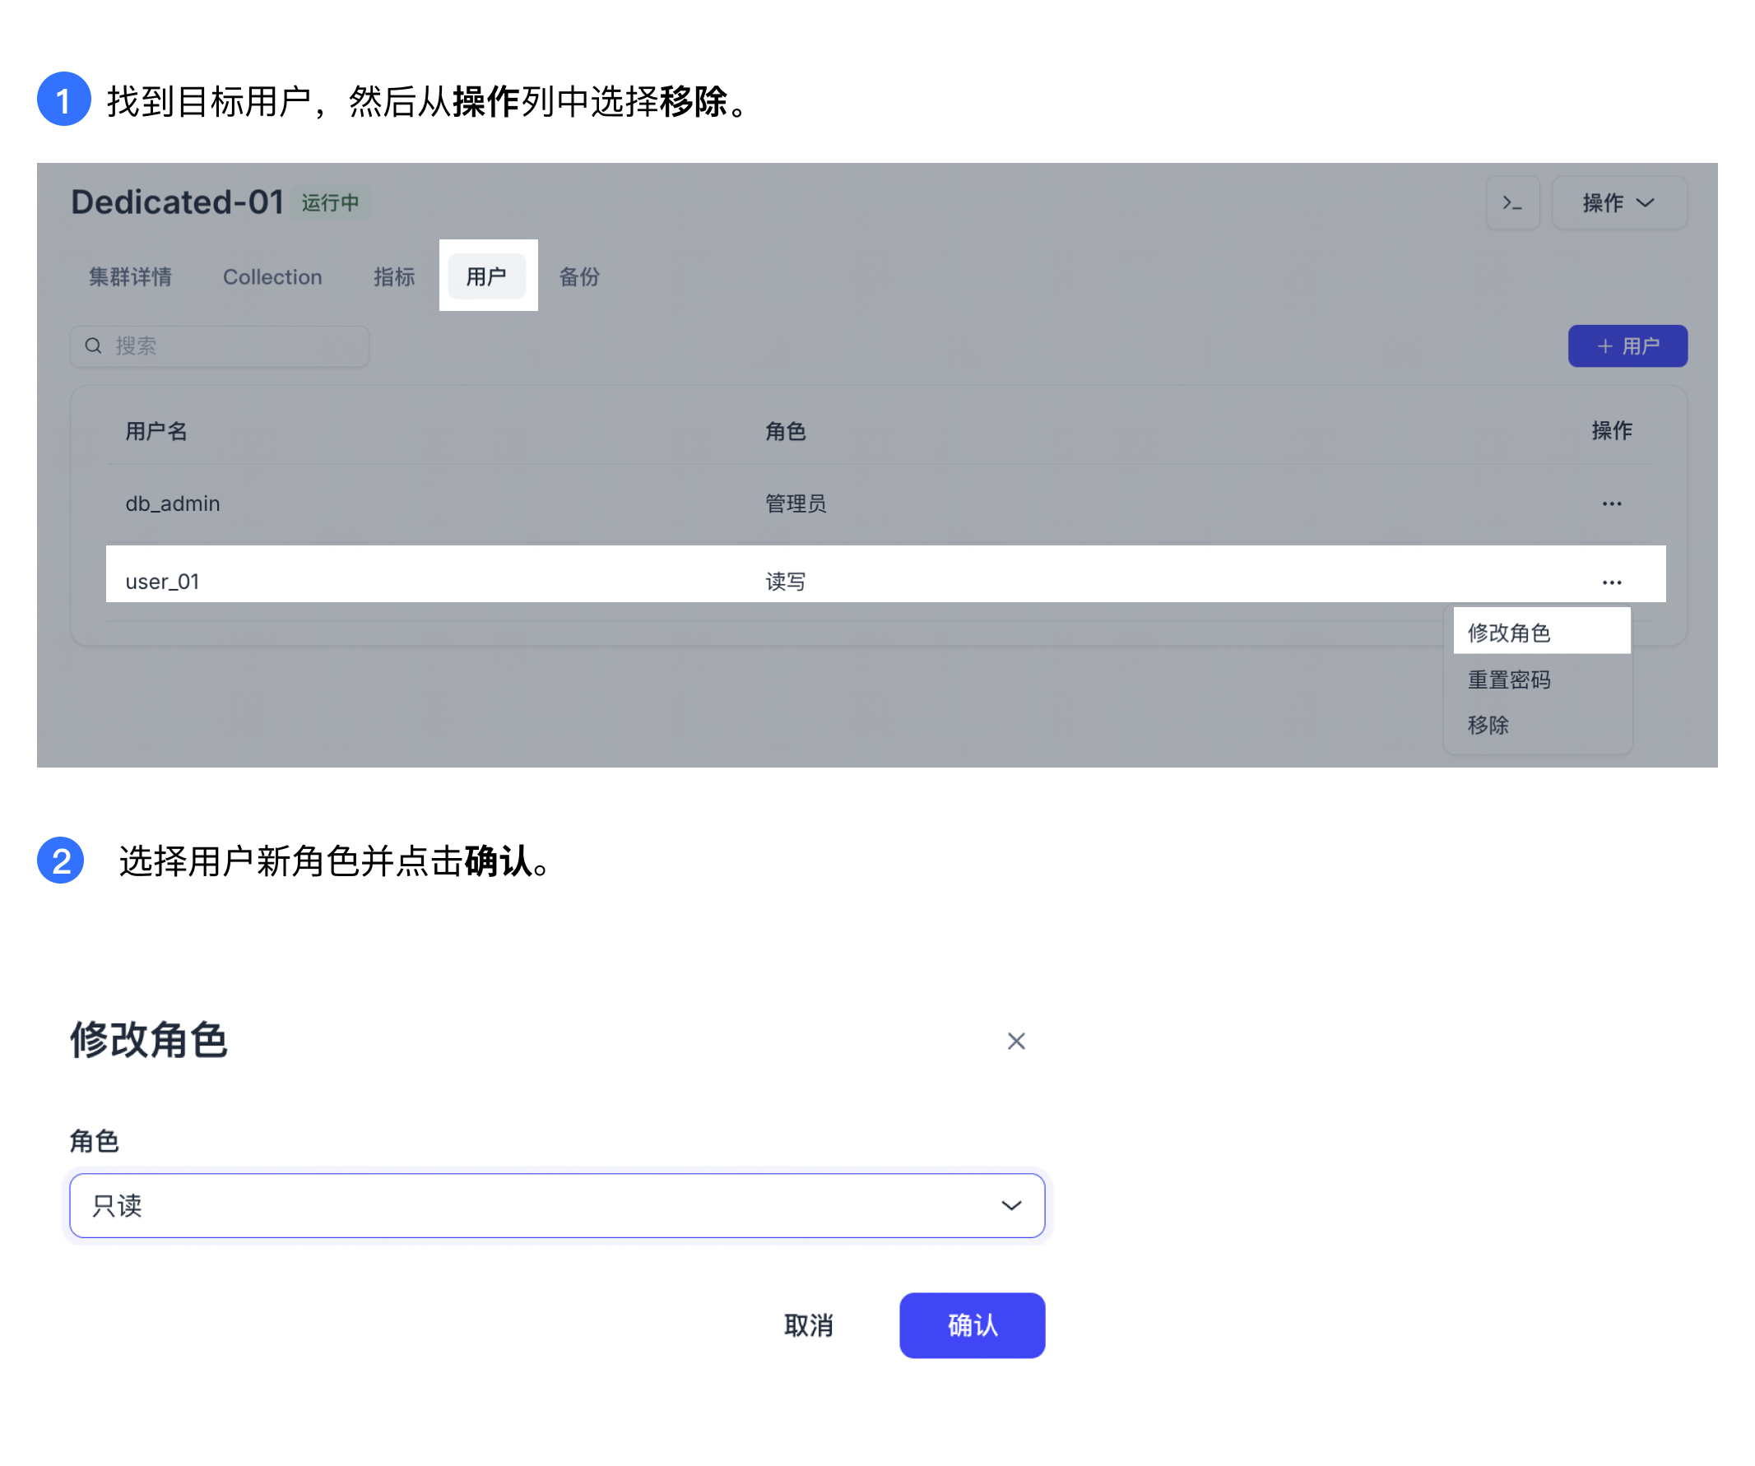The image size is (1755, 1466).
Task: Click the chevron arrow in role selector
Action: (1011, 1205)
